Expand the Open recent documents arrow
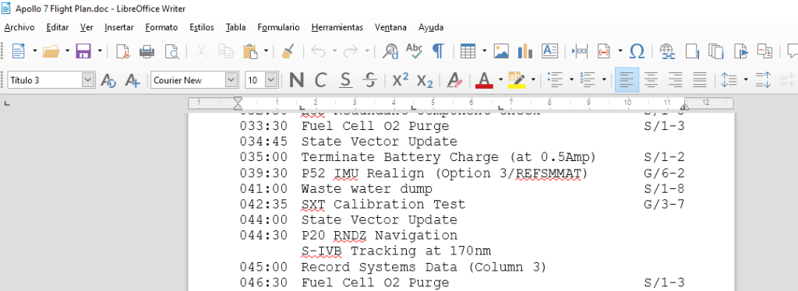This screenshot has height=291, width=798. pyautogui.click(x=67, y=51)
